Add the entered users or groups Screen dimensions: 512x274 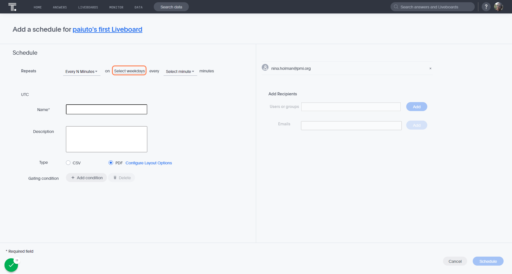coord(417,107)
